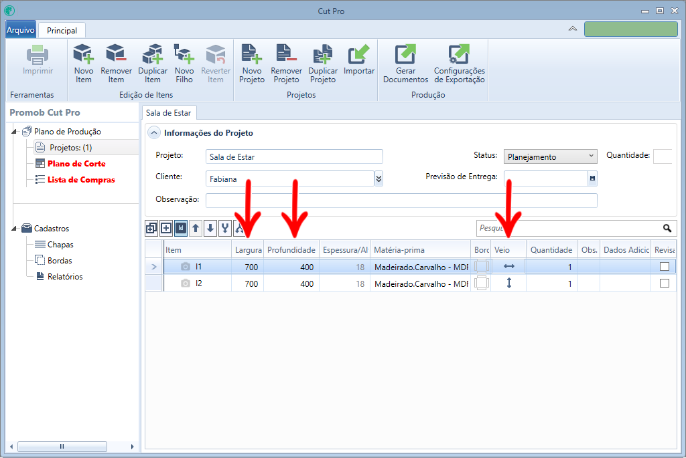Click the Veio column header

pyautogui.click(x=508, y=250)
